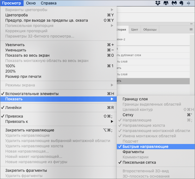Toggle gamut warning Предупр. при выходе
Image resolution: width=195 pixels, height=179 pixels.
(59, 20)
